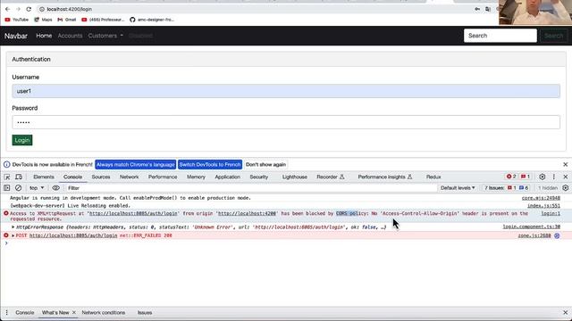Click Switch DevTools to French
Image resolution: width=572 pixels, height=321 pixels.
[x=210, y=164]
